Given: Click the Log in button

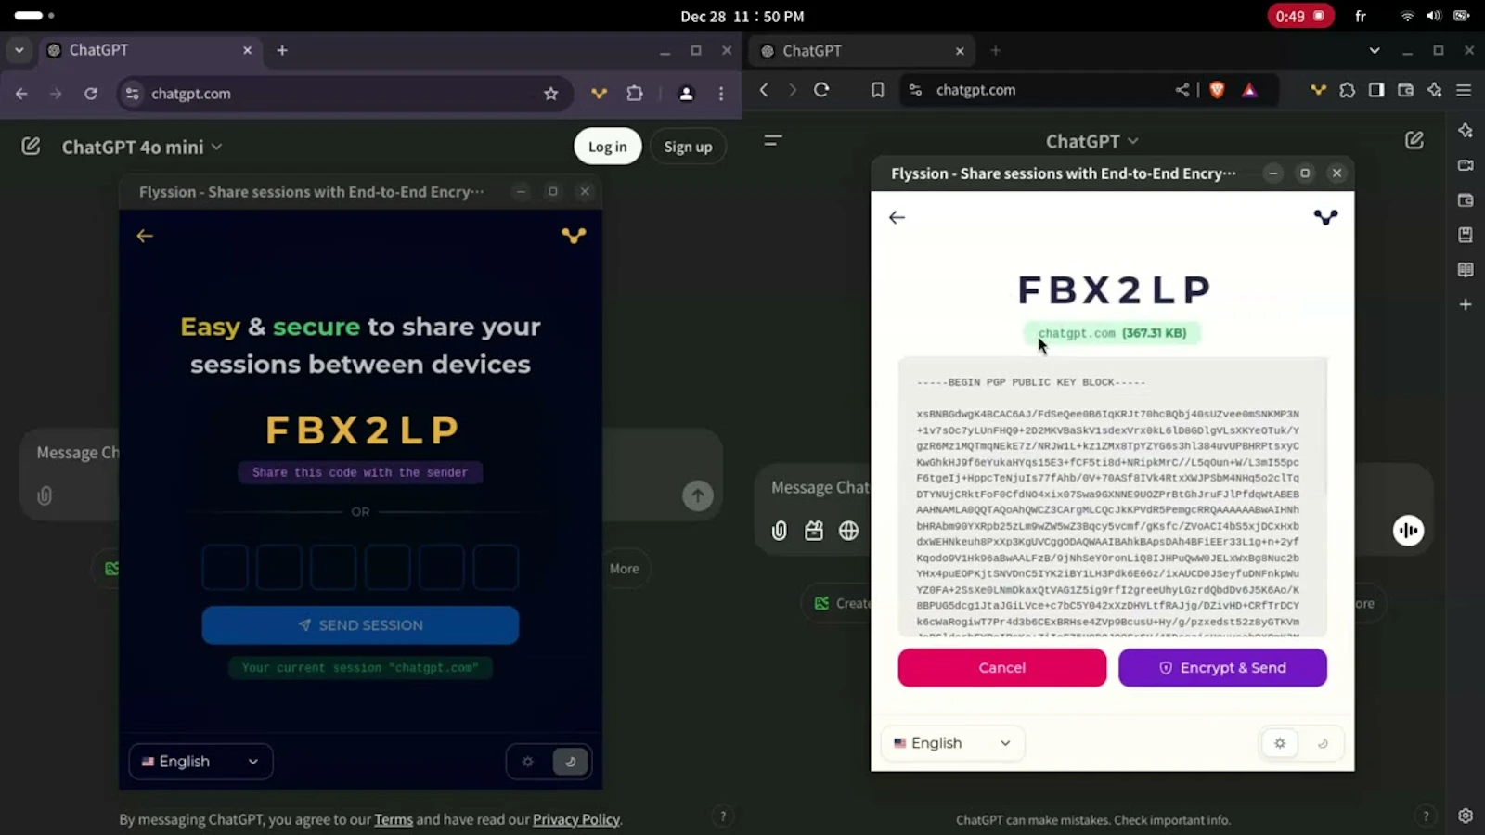Looking at the screenshot, I should coord(608,147).
